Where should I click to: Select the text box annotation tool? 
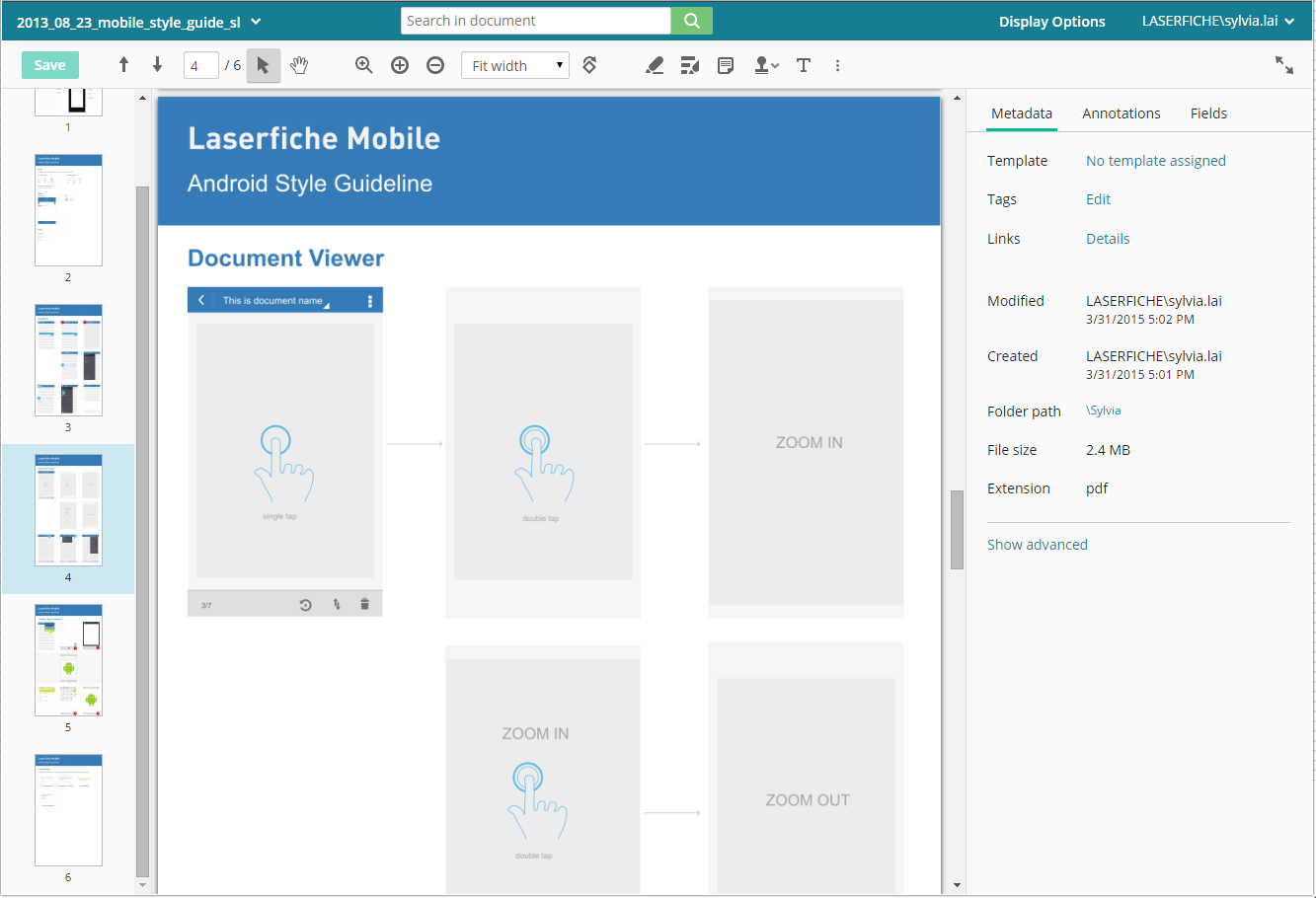coord(804,65)
